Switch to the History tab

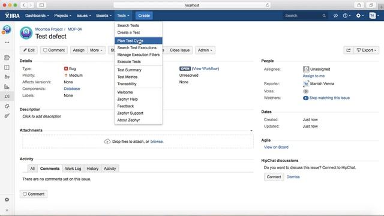point(92,169)
